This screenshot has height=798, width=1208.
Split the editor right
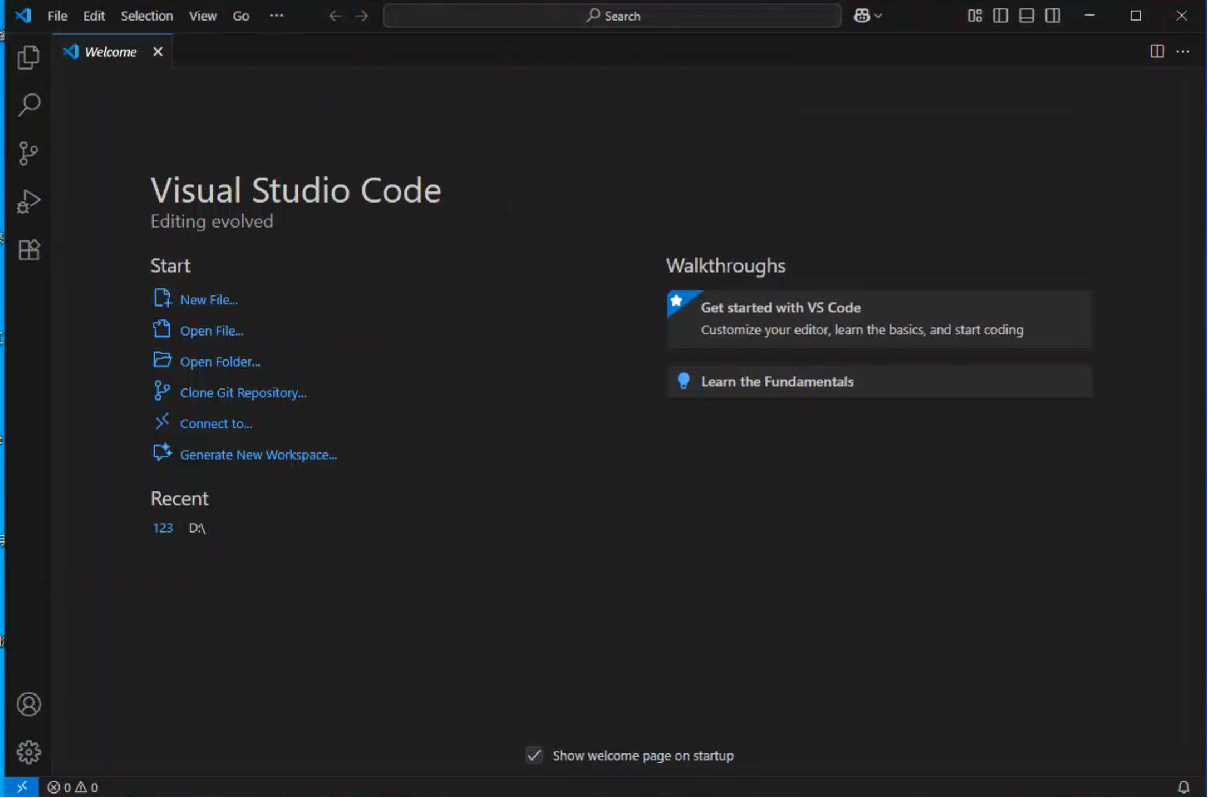click(x=1157, y=51)
